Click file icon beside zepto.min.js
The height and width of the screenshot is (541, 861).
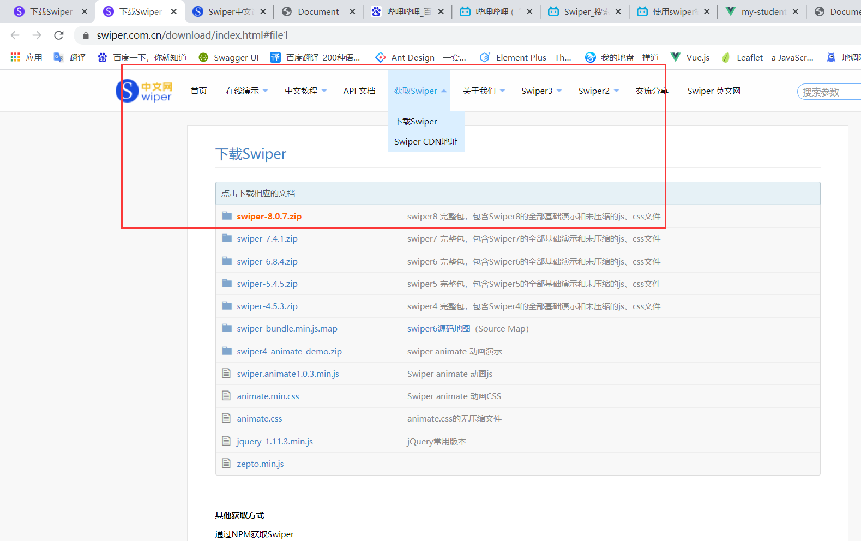(226, 464)
